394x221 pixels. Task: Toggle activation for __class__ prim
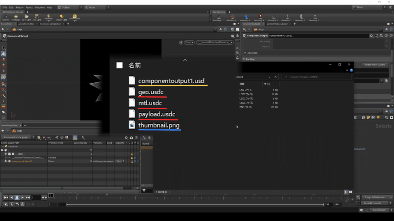pos(132,154)
